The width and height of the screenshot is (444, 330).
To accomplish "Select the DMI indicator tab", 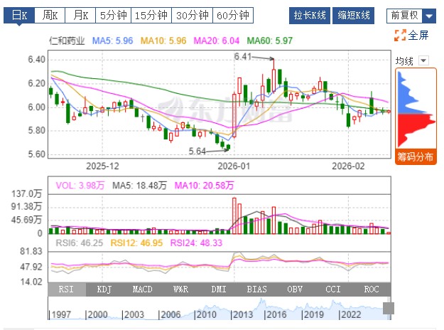I will point(219,289).
